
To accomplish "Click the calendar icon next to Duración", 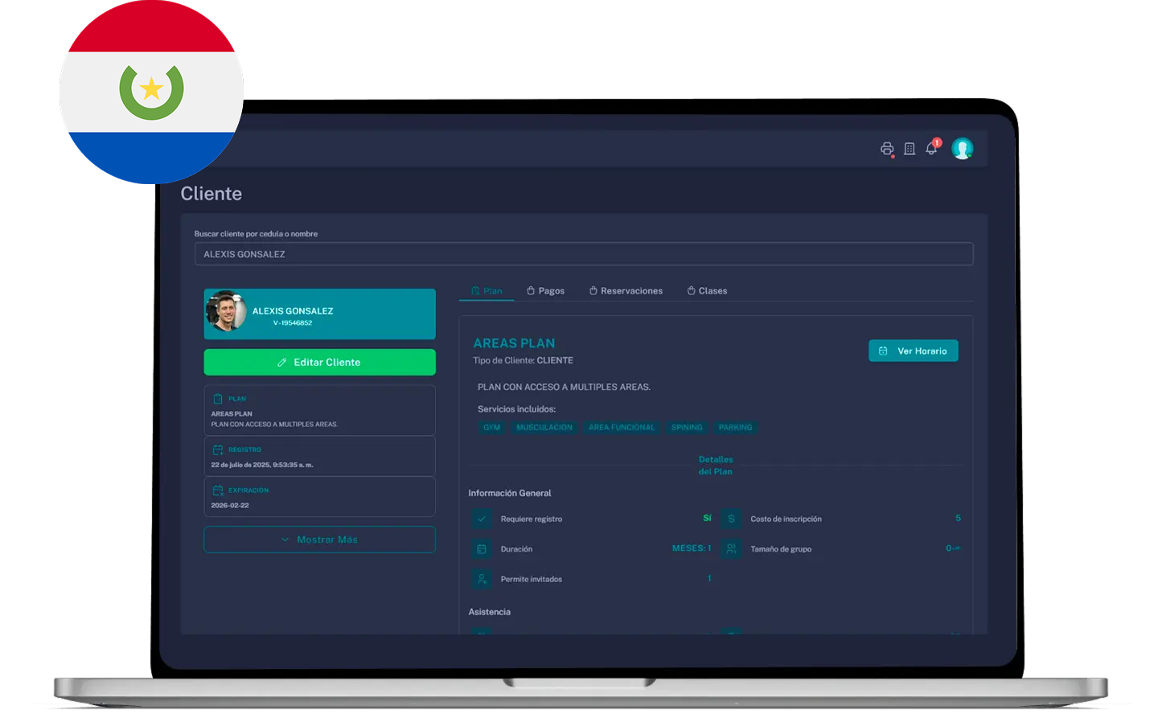I will click(482, 549).
